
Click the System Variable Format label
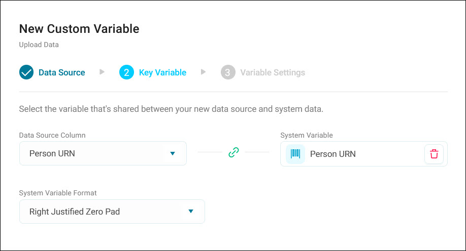[x=58, y=193]
